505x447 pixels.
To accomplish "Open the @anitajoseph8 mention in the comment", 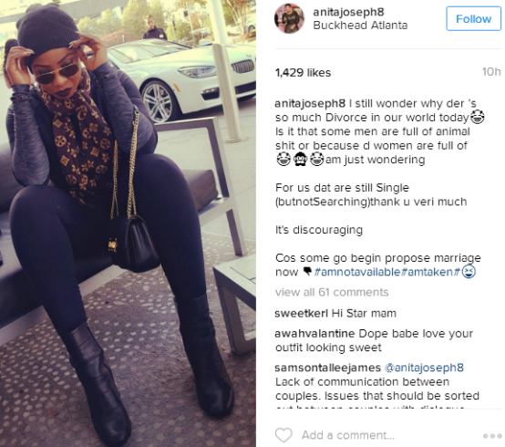I will pyautogui.click(x=424, y=368).
